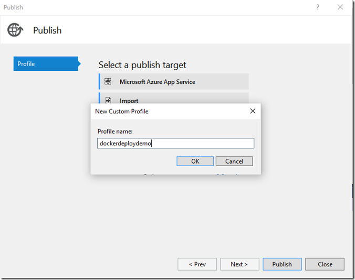Click the Publish heading text beside globe

pos(47,30)
